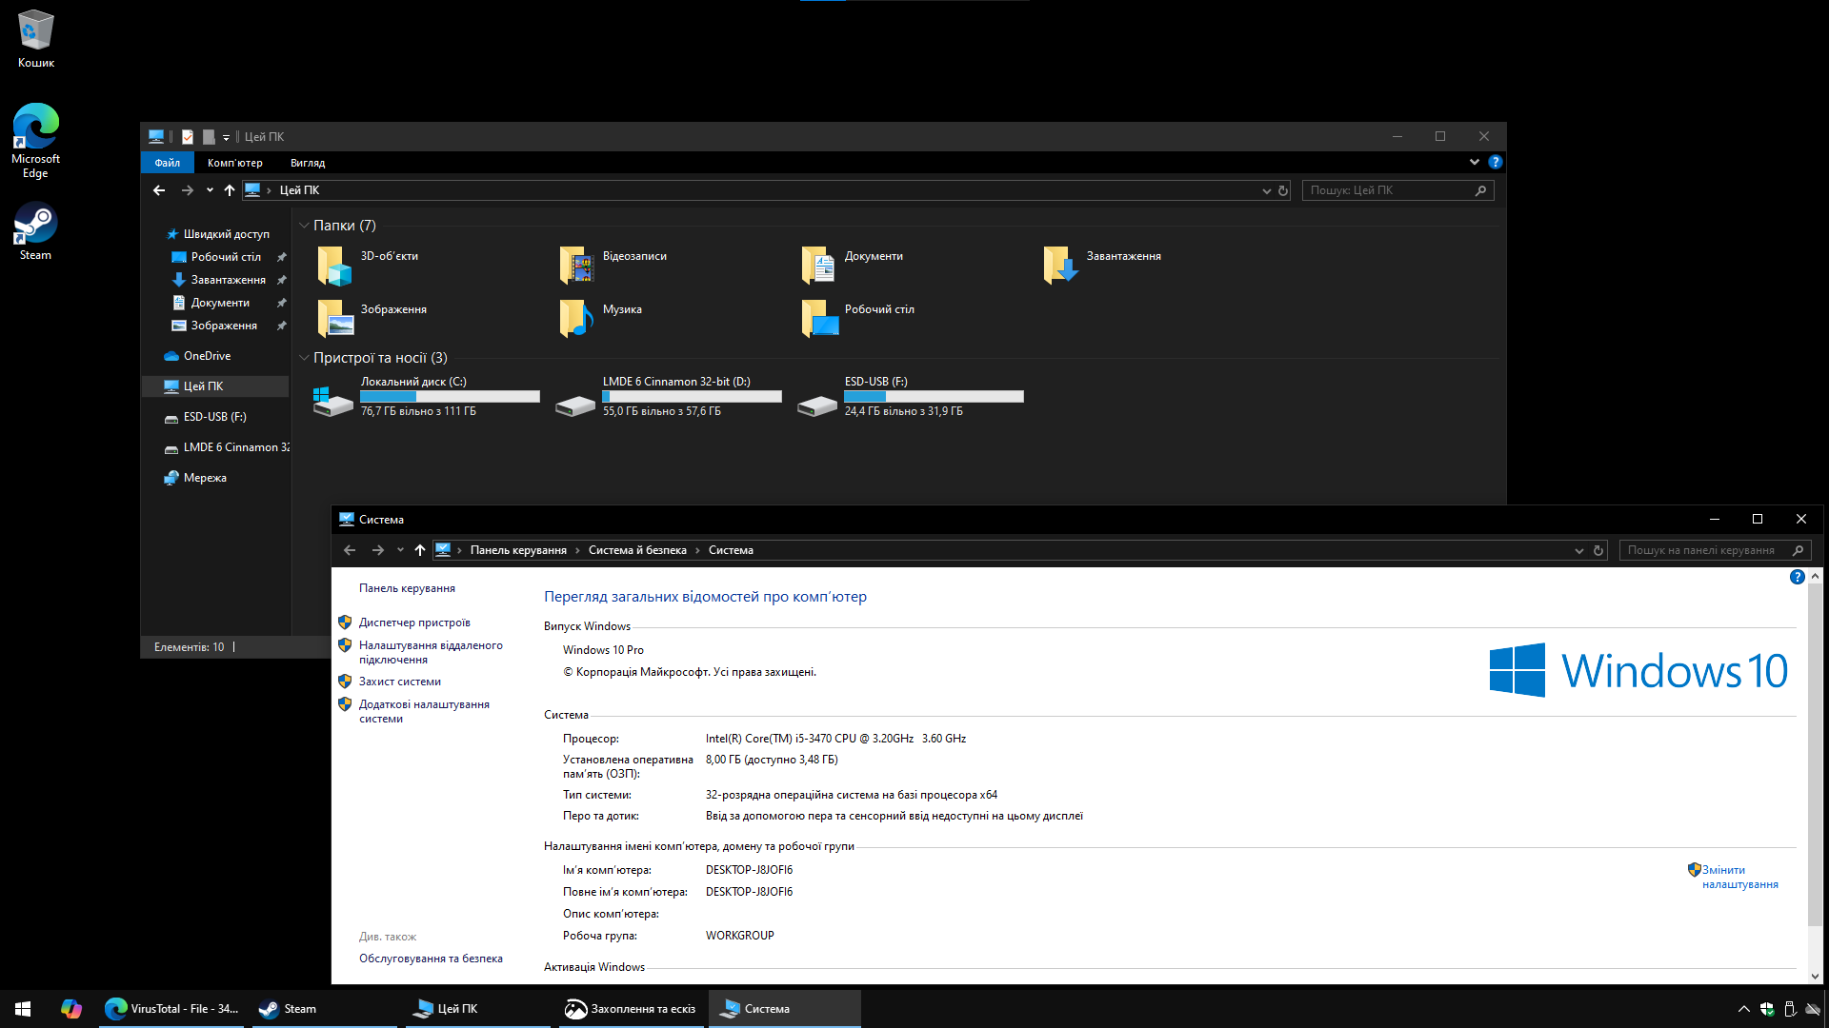Click the Search This PC field
The height and width of the screenshot is (1028, 1829).
[x=1397, y=190]
